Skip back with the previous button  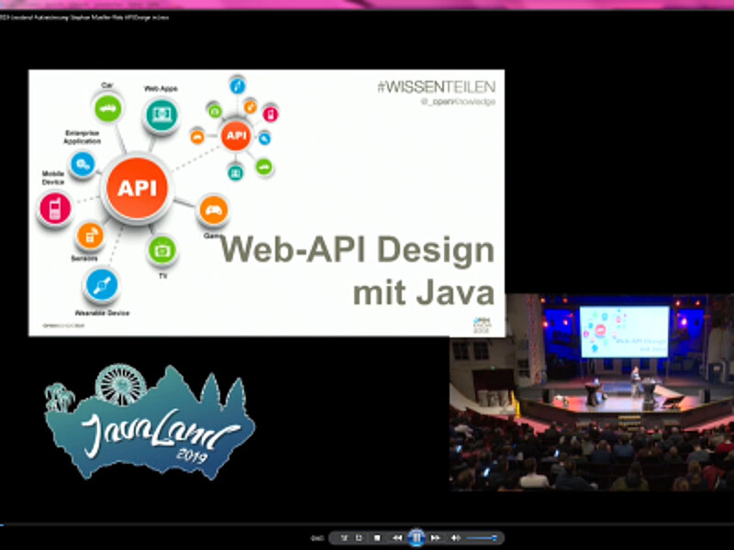pos(397,537)
